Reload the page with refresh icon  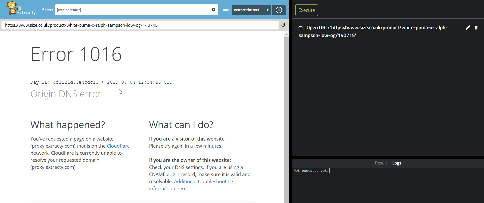click(283, 25)
